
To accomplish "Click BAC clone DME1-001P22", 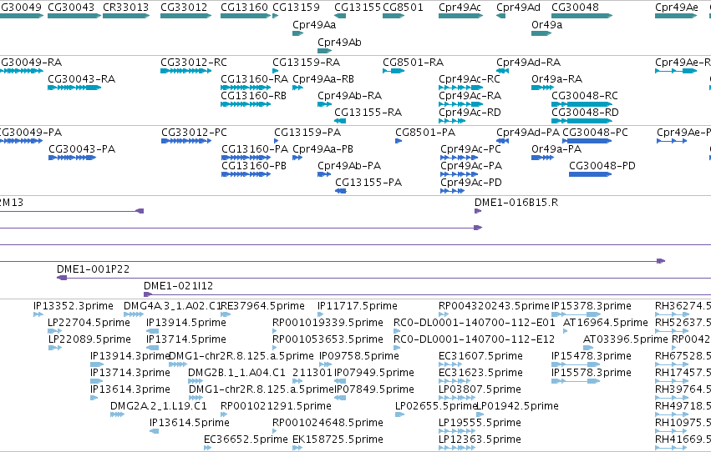I will coord(383,278).
